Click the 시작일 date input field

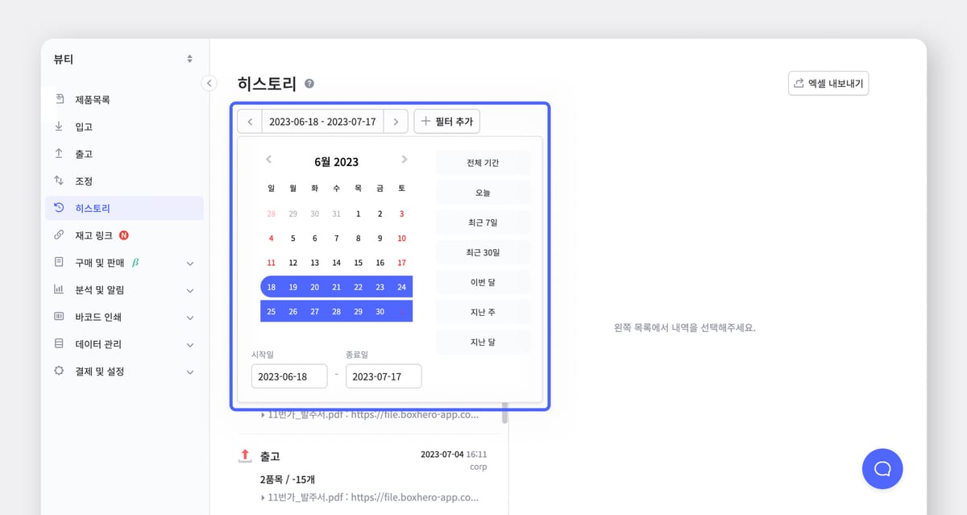289,376
